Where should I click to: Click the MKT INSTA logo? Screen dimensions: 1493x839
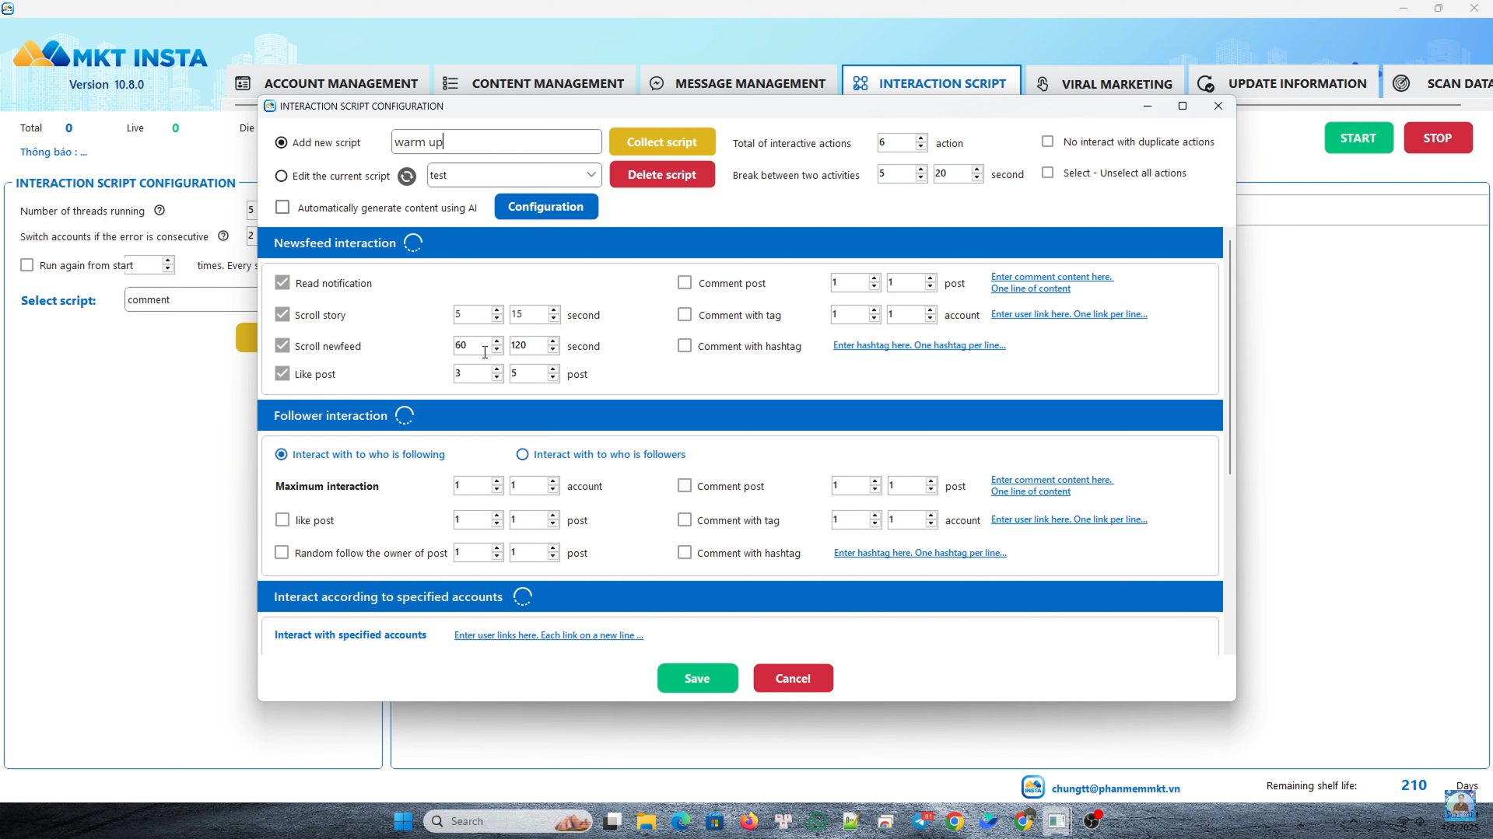coord(110,56)
